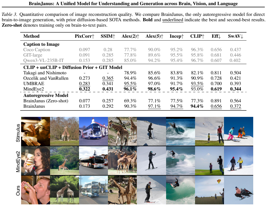This screenshot has height=206, width=267.
Task: Click the 'Method' column header
Action: [31, 36]
